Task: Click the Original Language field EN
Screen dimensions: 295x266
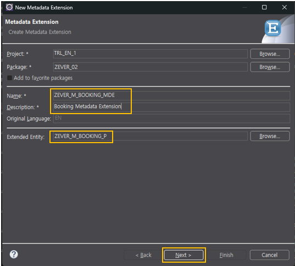Action: coord(171,118)
